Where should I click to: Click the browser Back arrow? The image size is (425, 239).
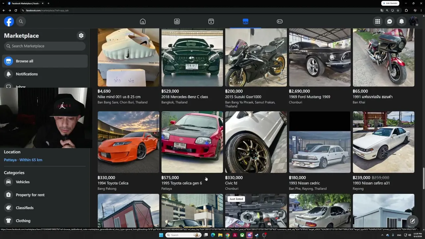pos(4,10)
